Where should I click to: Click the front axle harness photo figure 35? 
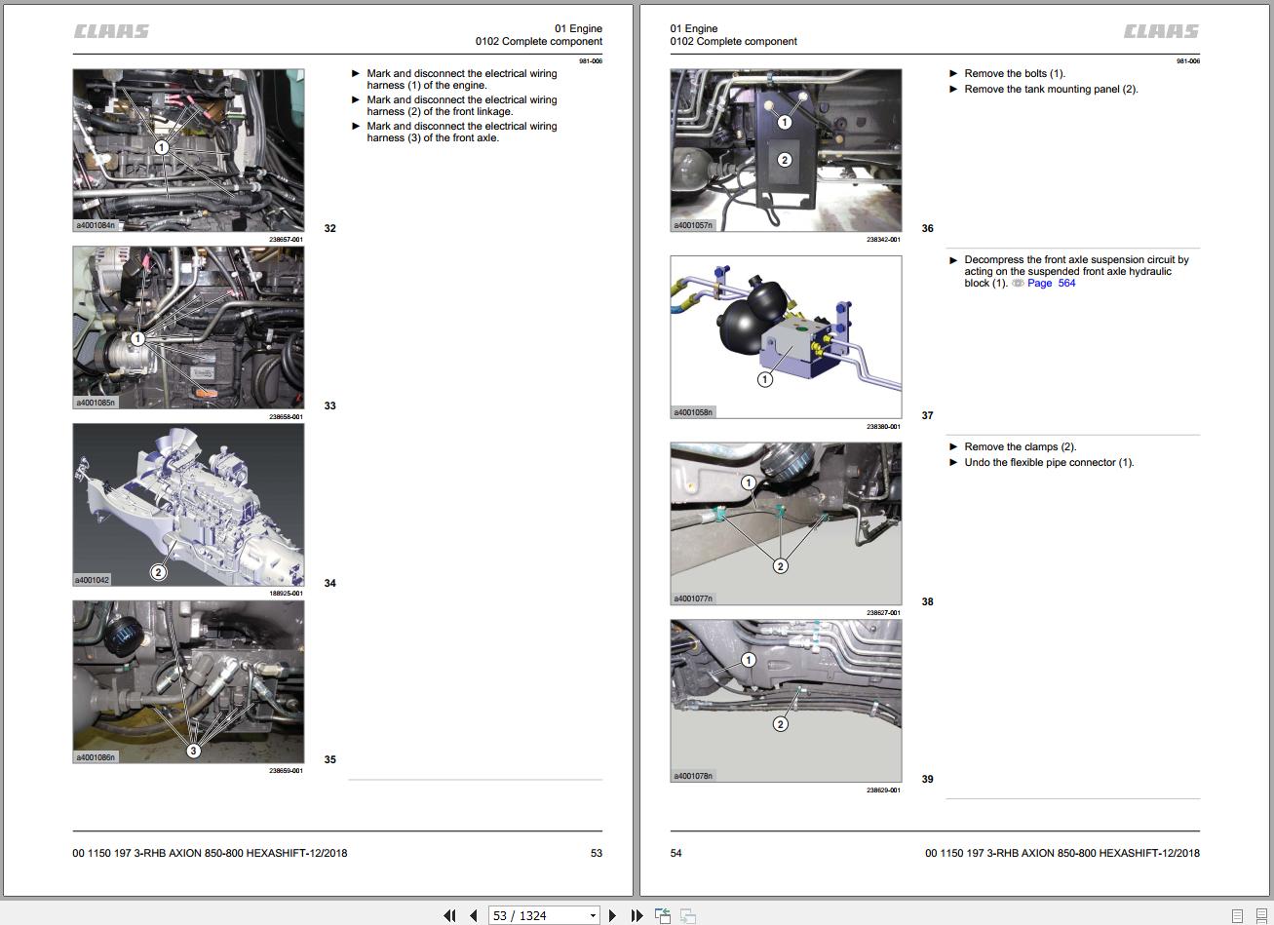188,682
